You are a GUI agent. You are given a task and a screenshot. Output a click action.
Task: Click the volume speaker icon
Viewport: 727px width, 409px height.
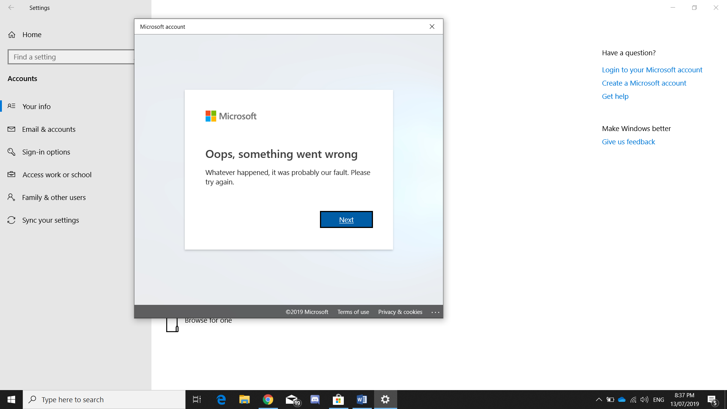[x=644, y=400]
